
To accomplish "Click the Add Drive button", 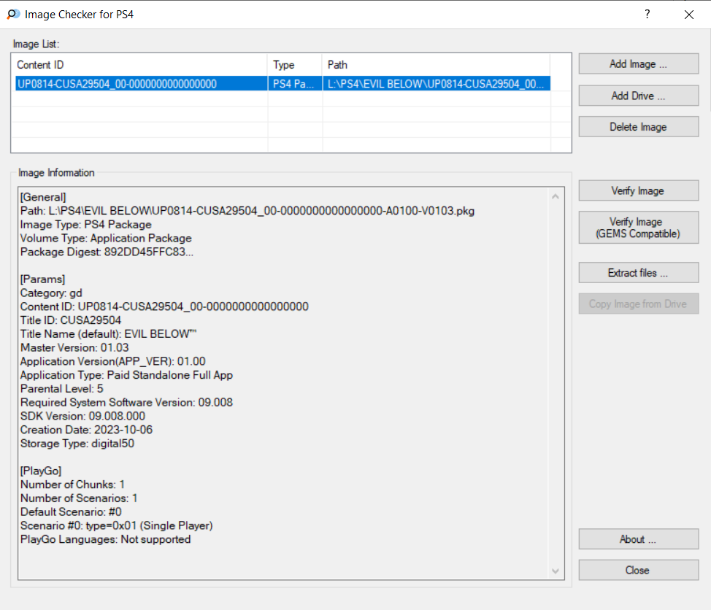I will (x=639, y=96).
